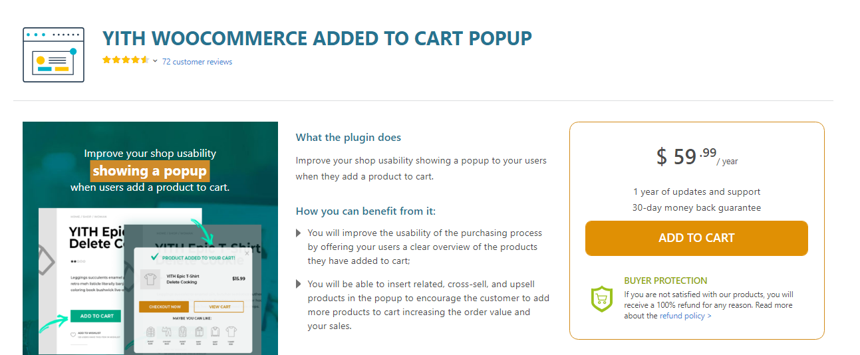Click CHECKOUT NOW in the preview popup
Screen dimensions: 860x355
164,306
